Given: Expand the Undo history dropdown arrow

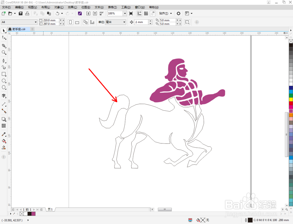Looking at the screenshot, I should (62, 13).
